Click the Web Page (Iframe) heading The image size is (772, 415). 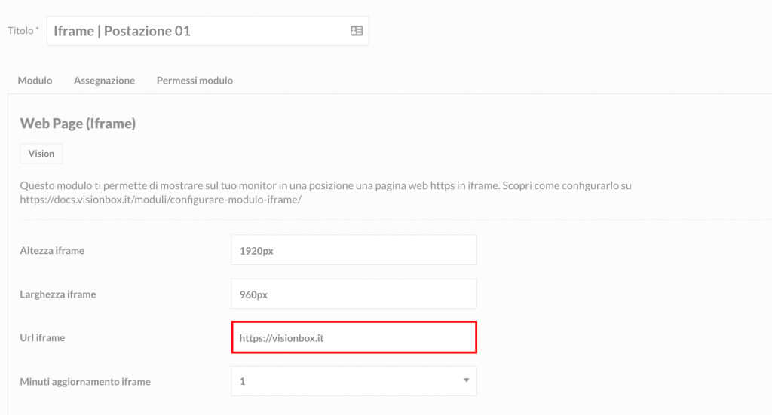(x=78, y=124)
